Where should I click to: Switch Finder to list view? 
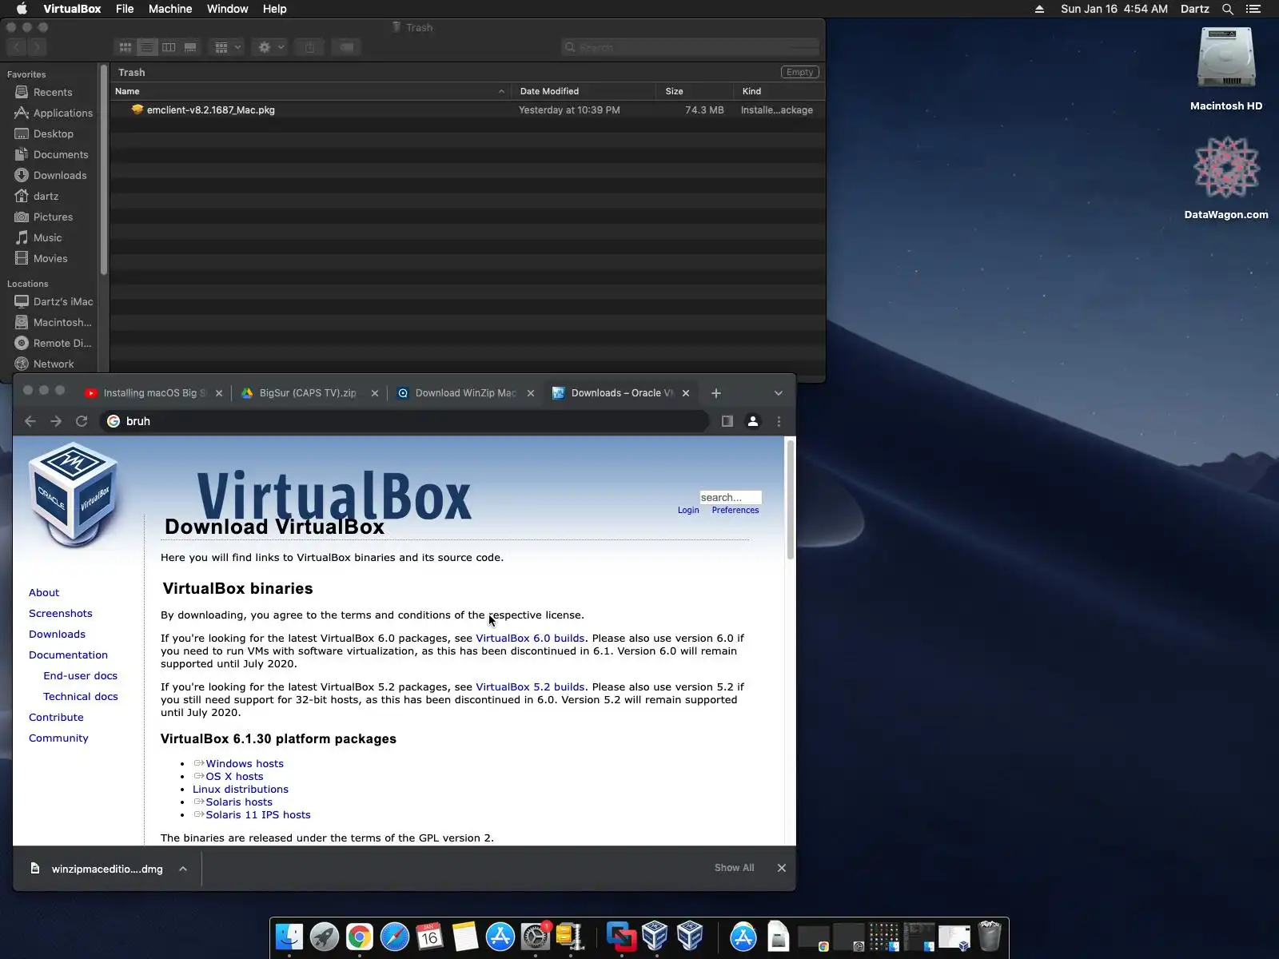point(147,47)
